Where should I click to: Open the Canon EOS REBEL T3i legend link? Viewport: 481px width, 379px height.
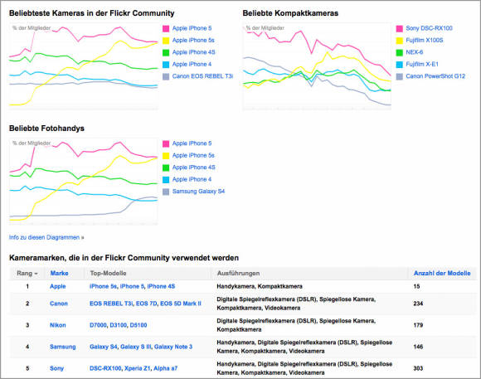click(202, 76)
